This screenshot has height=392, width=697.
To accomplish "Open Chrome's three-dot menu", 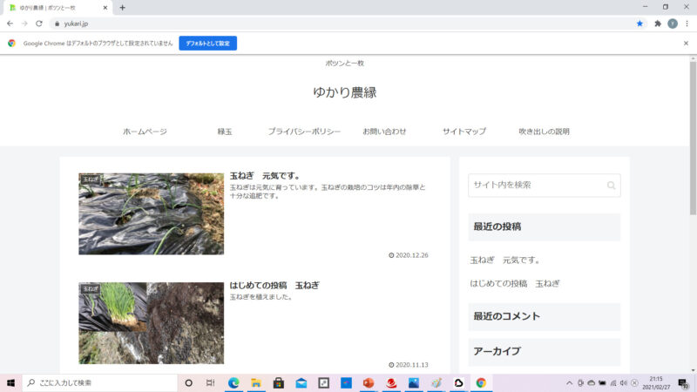I will click(687, 24).
